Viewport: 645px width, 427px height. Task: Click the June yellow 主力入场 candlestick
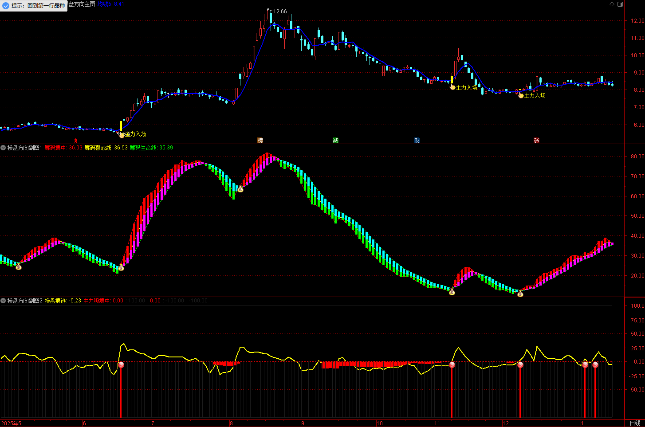click(x=121, y=126)
